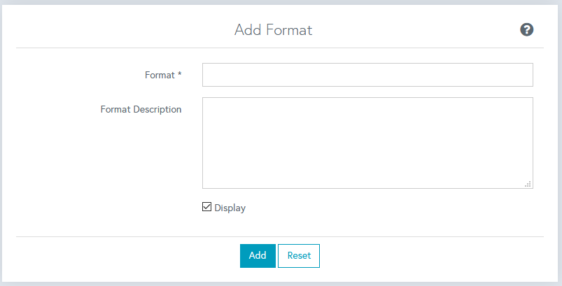Click the Format Description label
The height and width of the screenshot is (286, 562).
(x=141, y=109)
